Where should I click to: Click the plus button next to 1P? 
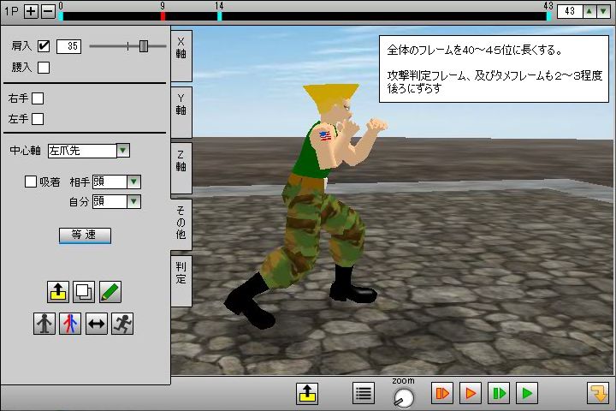31,11
